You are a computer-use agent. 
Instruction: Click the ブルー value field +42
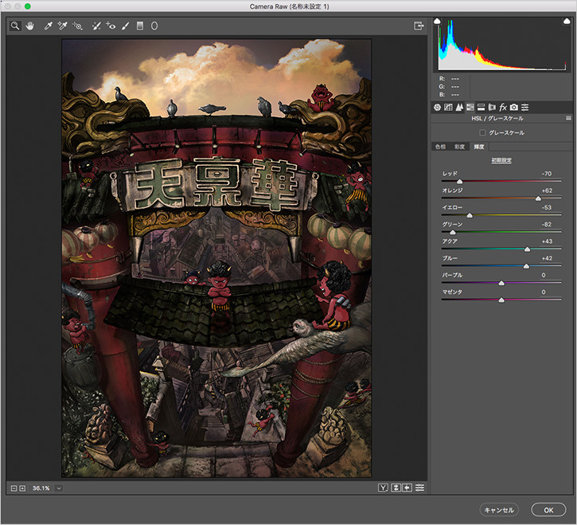pyautogui.click(x=547, y=258)
